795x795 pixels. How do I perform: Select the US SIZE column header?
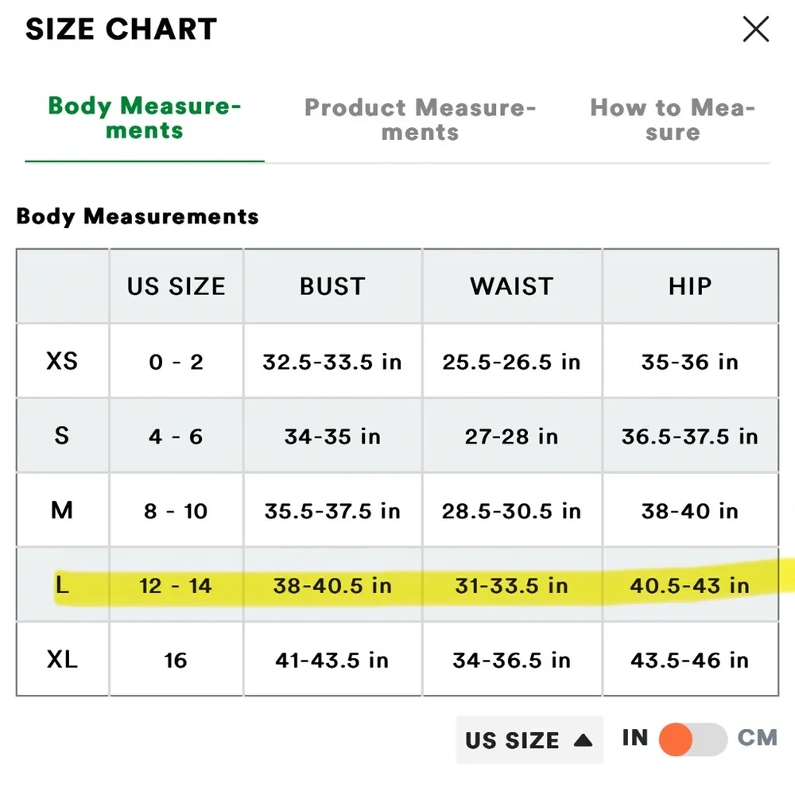(x=176, y=286)
